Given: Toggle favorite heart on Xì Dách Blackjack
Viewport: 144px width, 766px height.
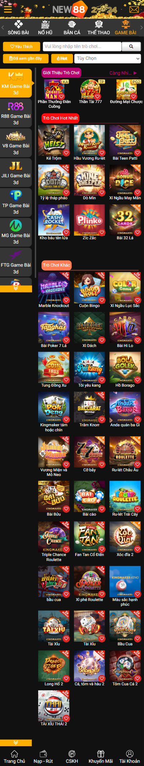Looking at the screenshot, I should point(102,340).
